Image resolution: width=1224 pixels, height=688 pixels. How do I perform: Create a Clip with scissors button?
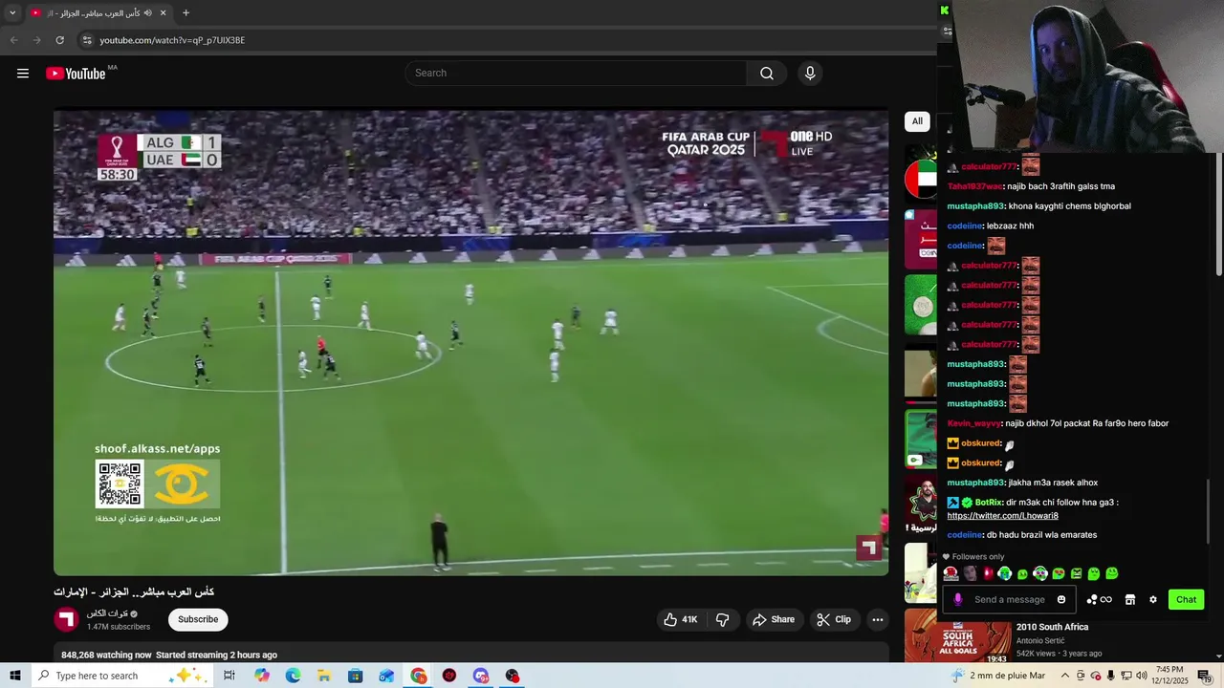(x=833, y=619)
